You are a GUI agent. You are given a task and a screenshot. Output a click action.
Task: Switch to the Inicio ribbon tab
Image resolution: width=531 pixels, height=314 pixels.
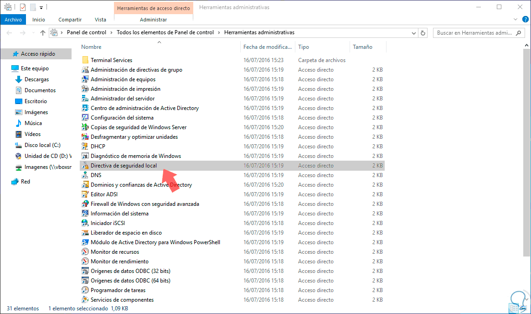click(39, 20)
